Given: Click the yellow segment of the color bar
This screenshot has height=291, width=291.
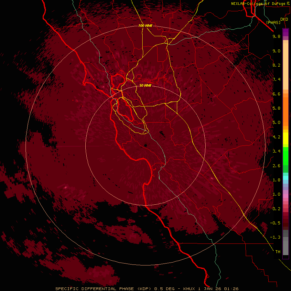Looking at the screenshot, I should point(286,138).
